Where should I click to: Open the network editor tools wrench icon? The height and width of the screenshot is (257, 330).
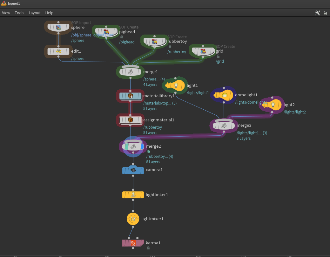[x=317, y=13]
